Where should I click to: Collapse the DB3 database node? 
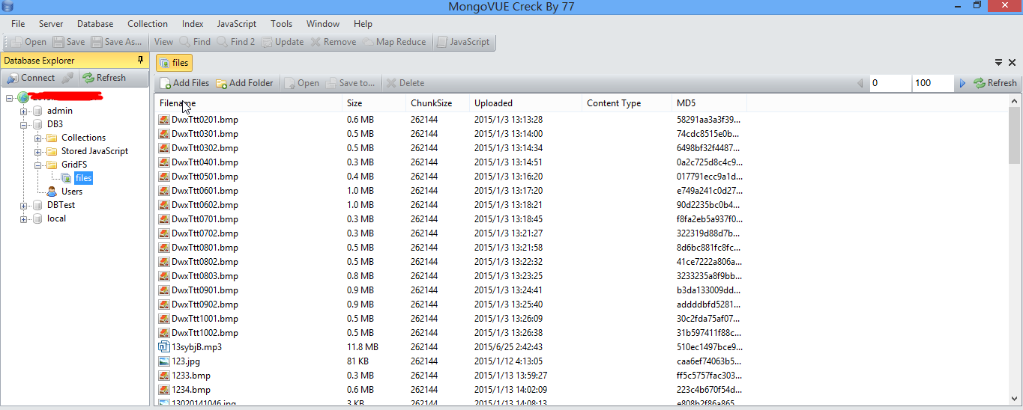pyautogui.click(x=23, y=124)
